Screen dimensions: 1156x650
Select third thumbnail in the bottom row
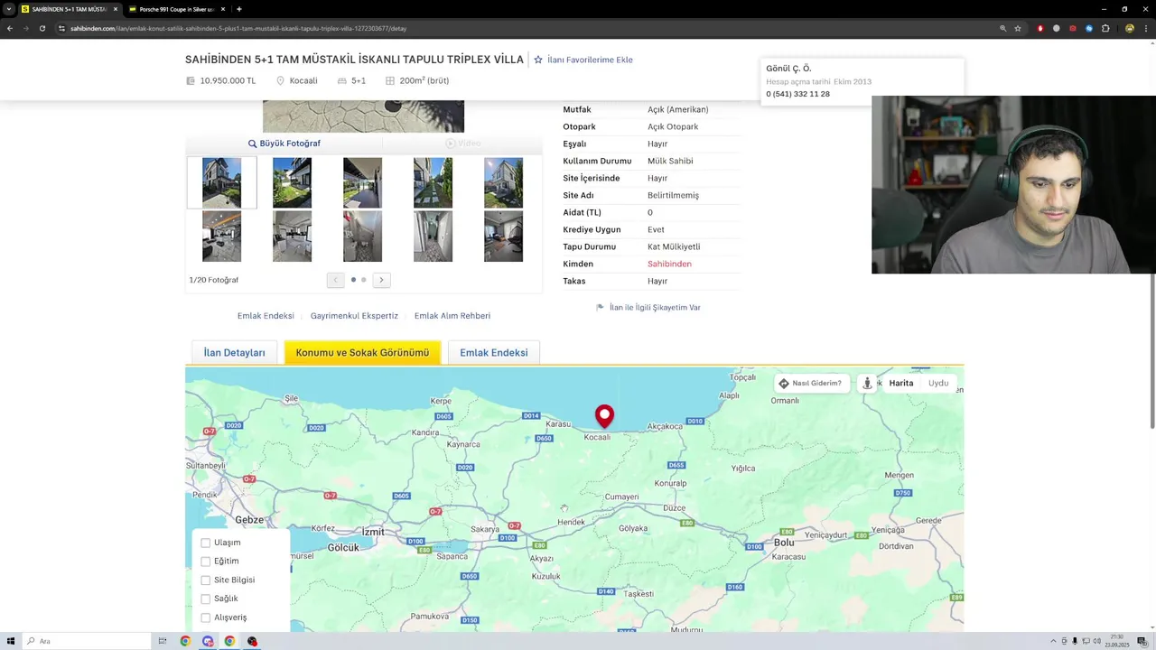click(362, 237)
